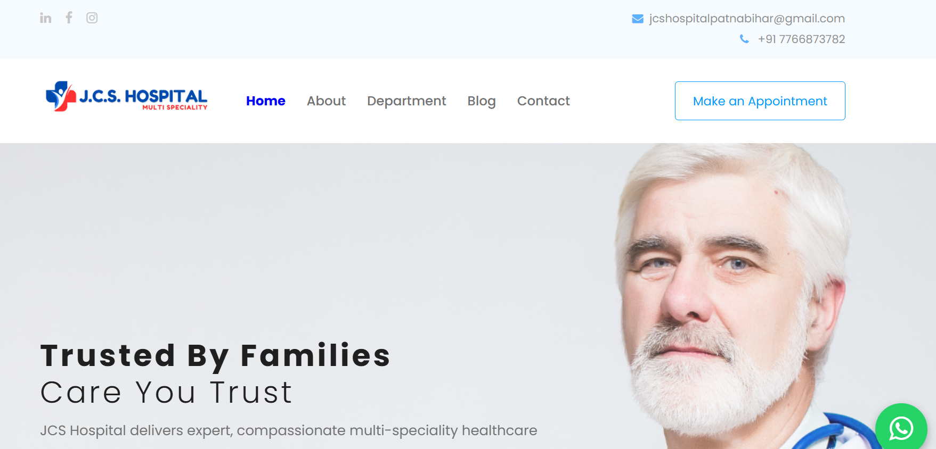
Task: Click the phone handset icon
Action: 744,39
